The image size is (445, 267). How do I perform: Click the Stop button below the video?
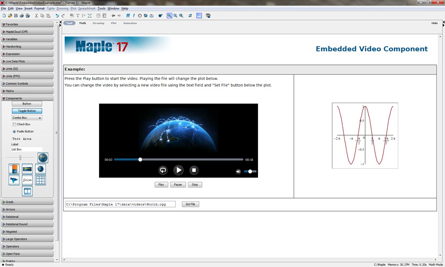tap(195, 185)
